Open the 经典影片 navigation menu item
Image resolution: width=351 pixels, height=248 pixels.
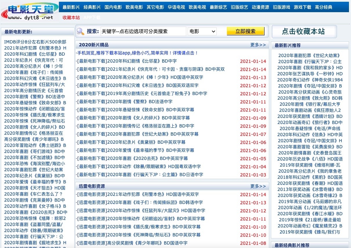point(92,7)
